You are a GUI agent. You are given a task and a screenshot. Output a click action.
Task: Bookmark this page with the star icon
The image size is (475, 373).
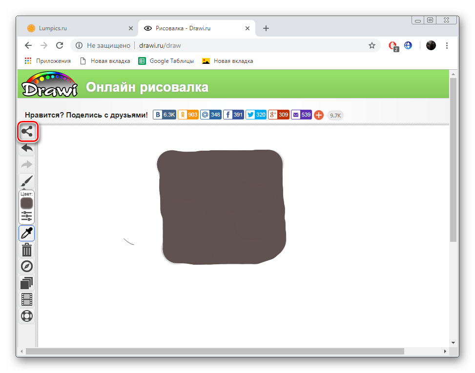point(372,45)
